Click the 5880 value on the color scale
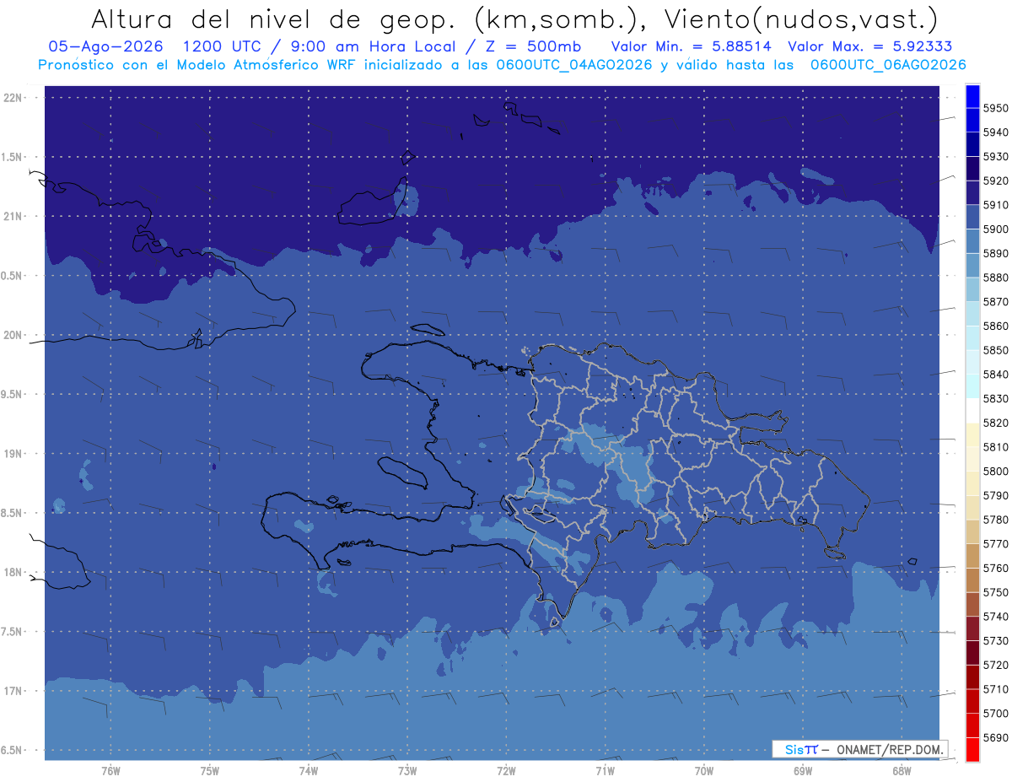Screen dimensions: 1012x782 (x=996, y=278)
